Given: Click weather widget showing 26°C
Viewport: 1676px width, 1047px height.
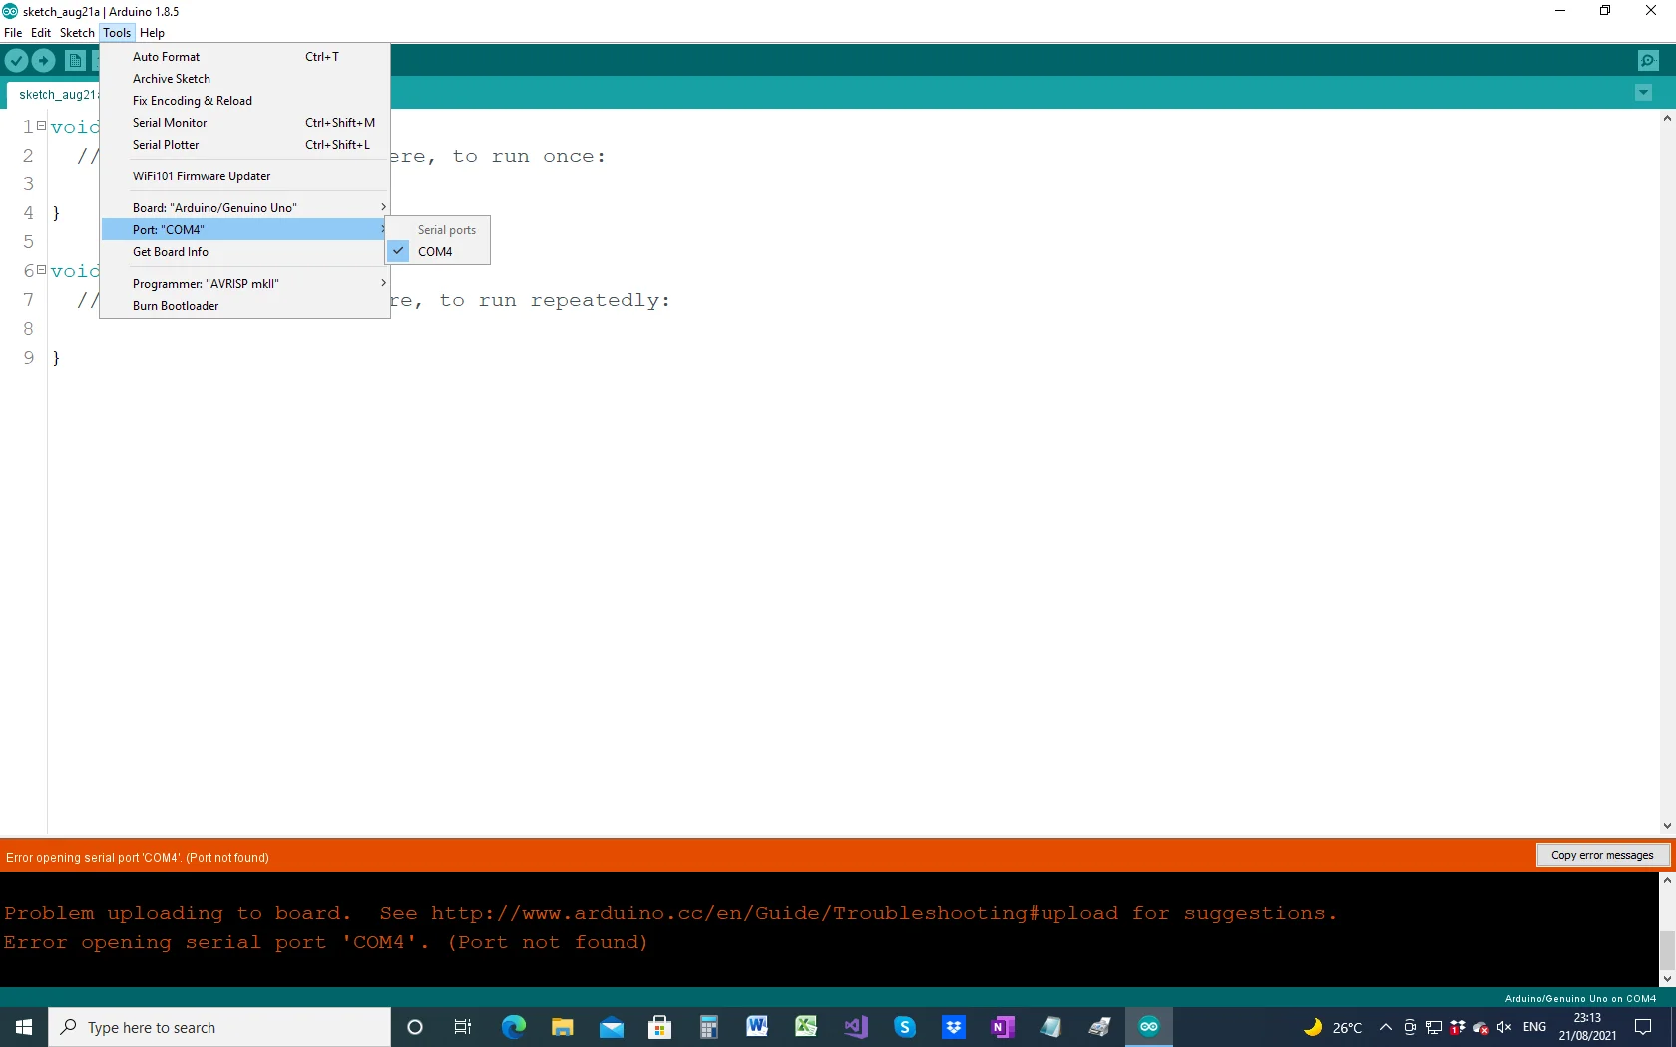Looking at the screenshot, I should pos(1333,1027).
